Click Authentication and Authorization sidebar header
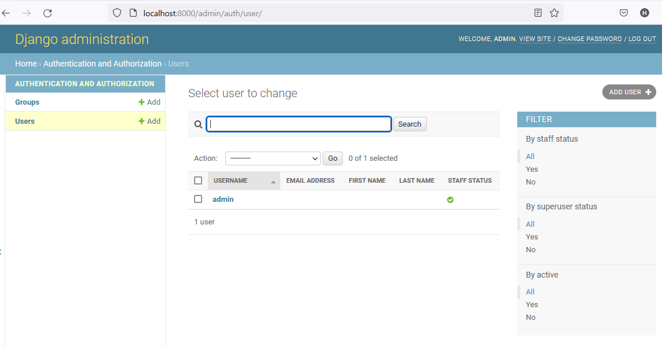662x347 pixels. click(85, 83)
